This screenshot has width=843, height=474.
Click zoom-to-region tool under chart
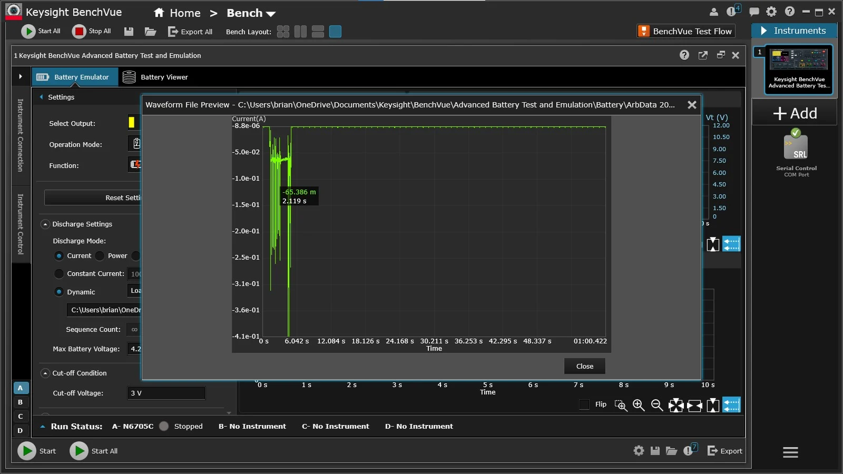point(621,405)
